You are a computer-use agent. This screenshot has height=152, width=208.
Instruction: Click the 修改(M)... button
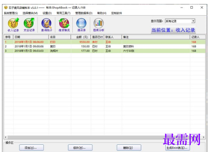80,148
